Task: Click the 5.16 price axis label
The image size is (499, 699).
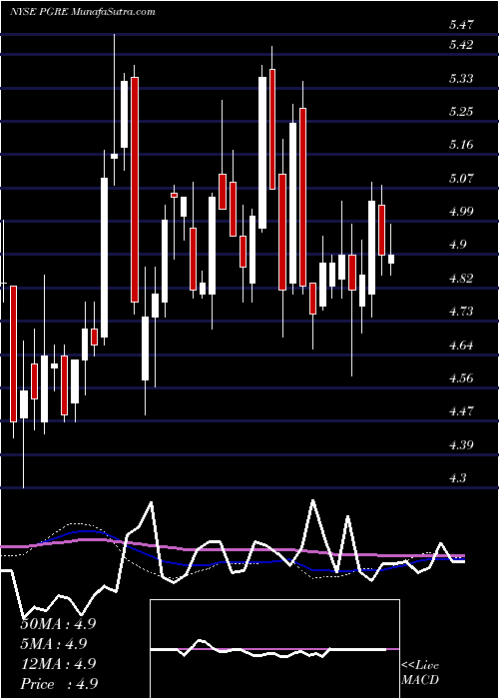Action: coord(461,145)
